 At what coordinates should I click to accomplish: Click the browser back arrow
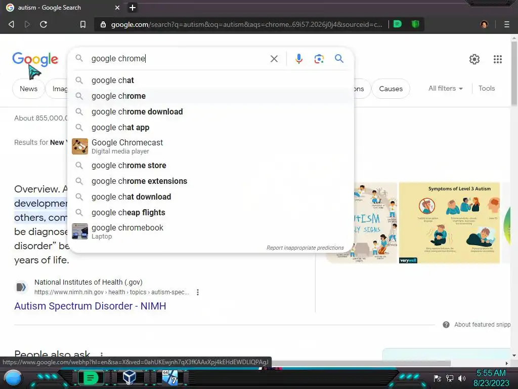pos(11,24)
